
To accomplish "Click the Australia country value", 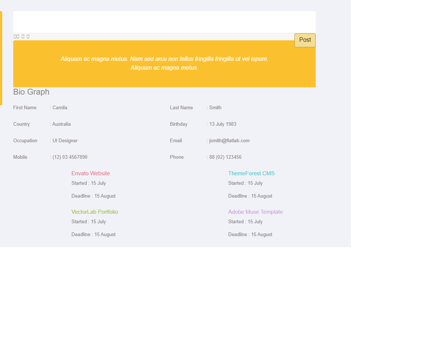I will tap(61, 124).
